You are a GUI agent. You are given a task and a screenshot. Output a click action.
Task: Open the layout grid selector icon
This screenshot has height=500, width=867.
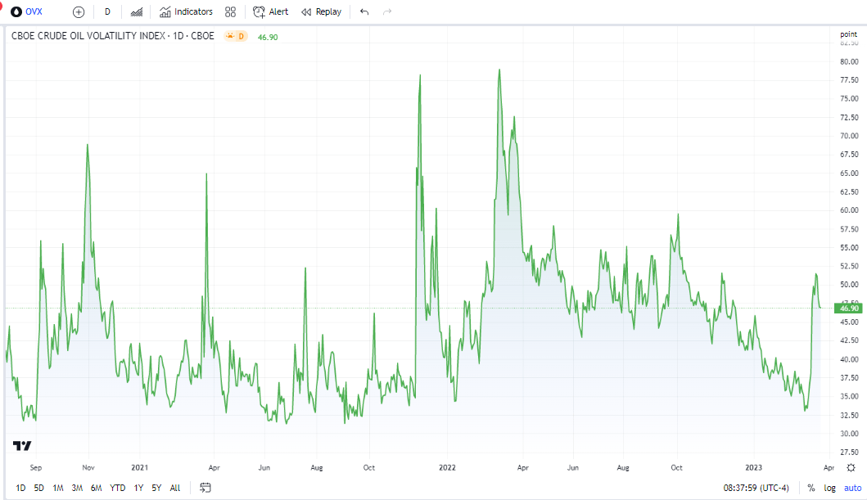(229, 11)
